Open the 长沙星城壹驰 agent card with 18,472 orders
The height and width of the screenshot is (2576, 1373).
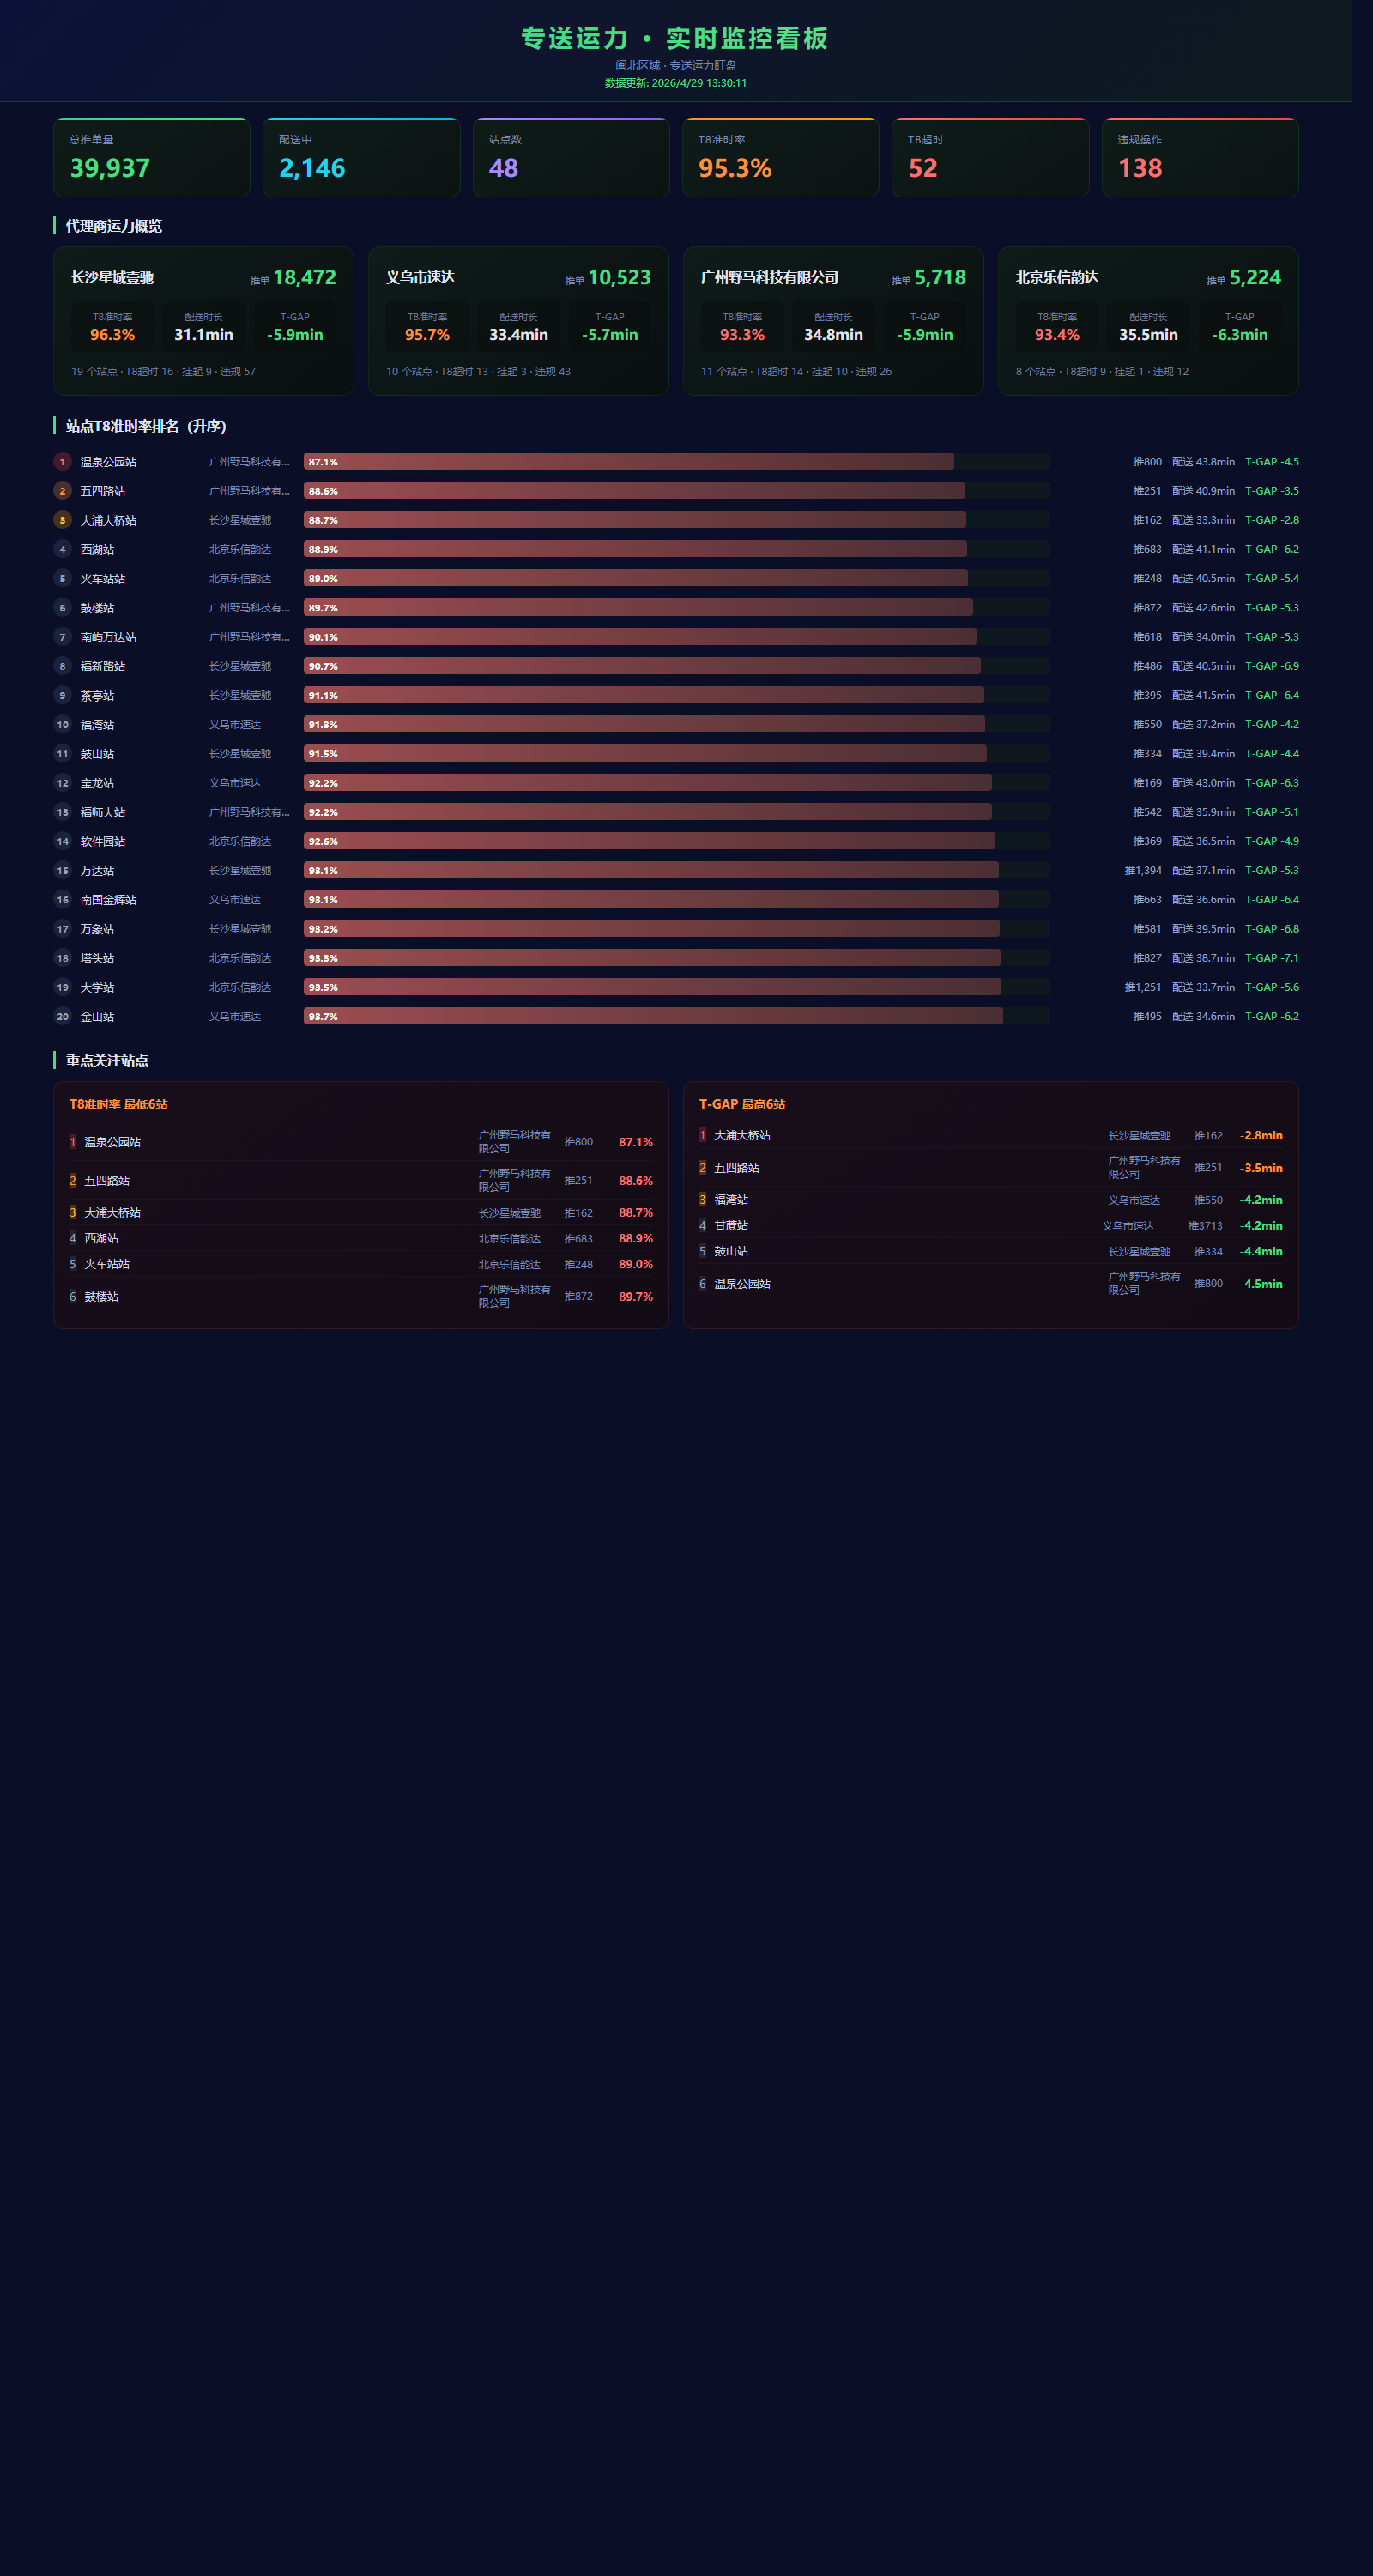pos(204,321)
